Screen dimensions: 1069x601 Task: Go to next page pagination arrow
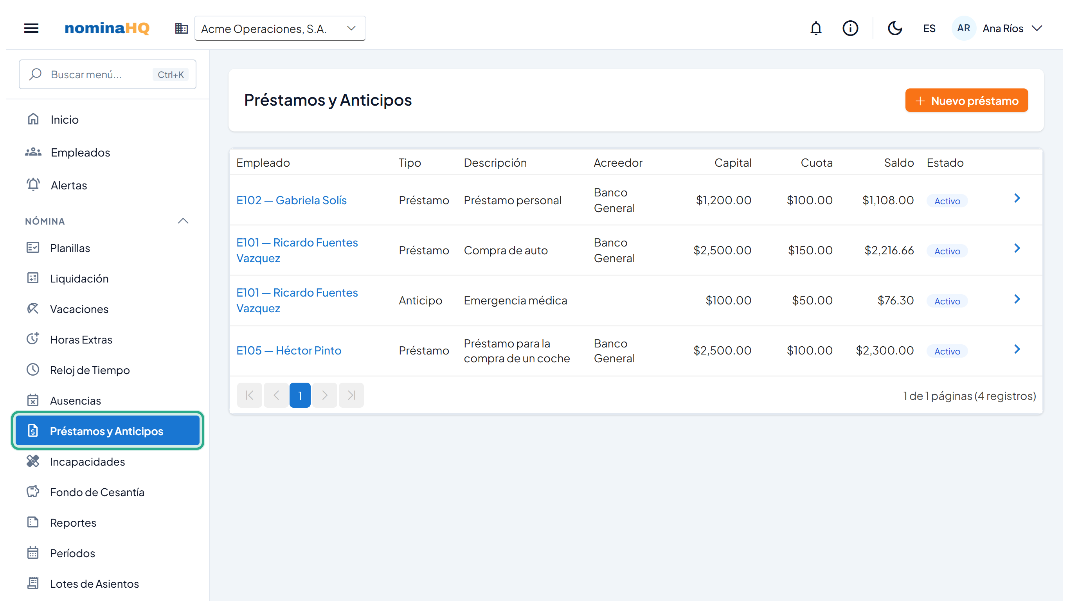click(x=324, y=396)
